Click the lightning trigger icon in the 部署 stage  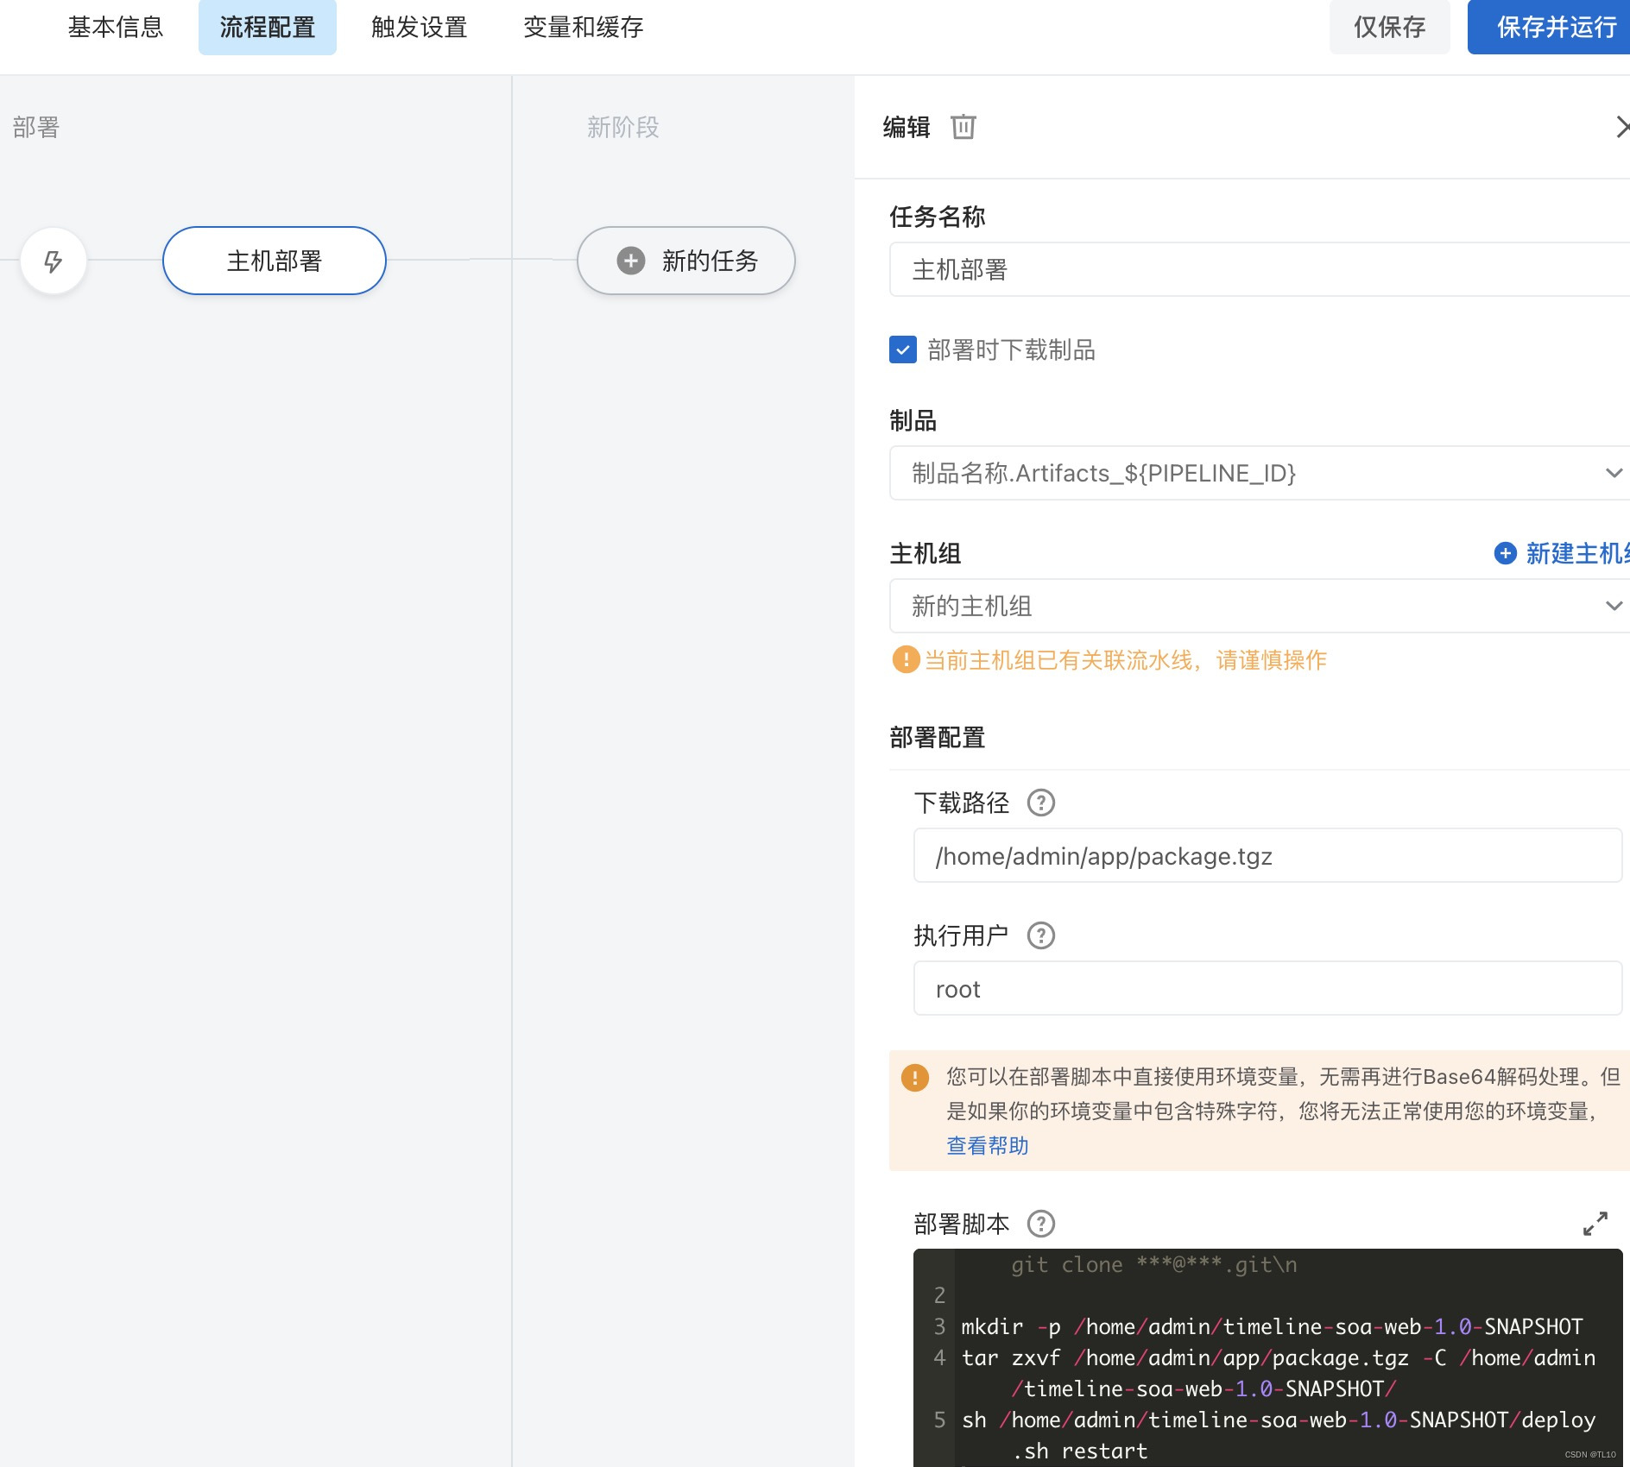point(54,261)
